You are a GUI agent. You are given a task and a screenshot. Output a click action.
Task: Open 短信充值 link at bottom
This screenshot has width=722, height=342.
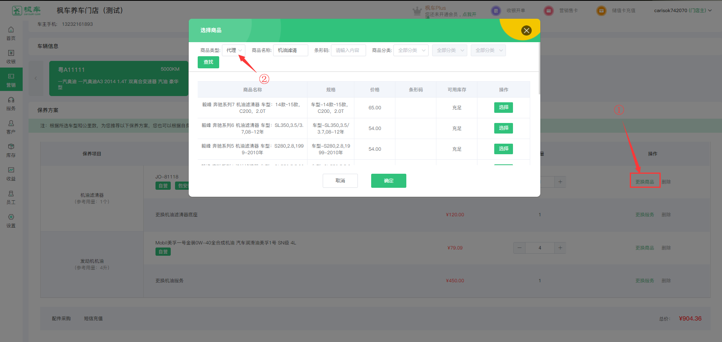(x=93, y=319)
